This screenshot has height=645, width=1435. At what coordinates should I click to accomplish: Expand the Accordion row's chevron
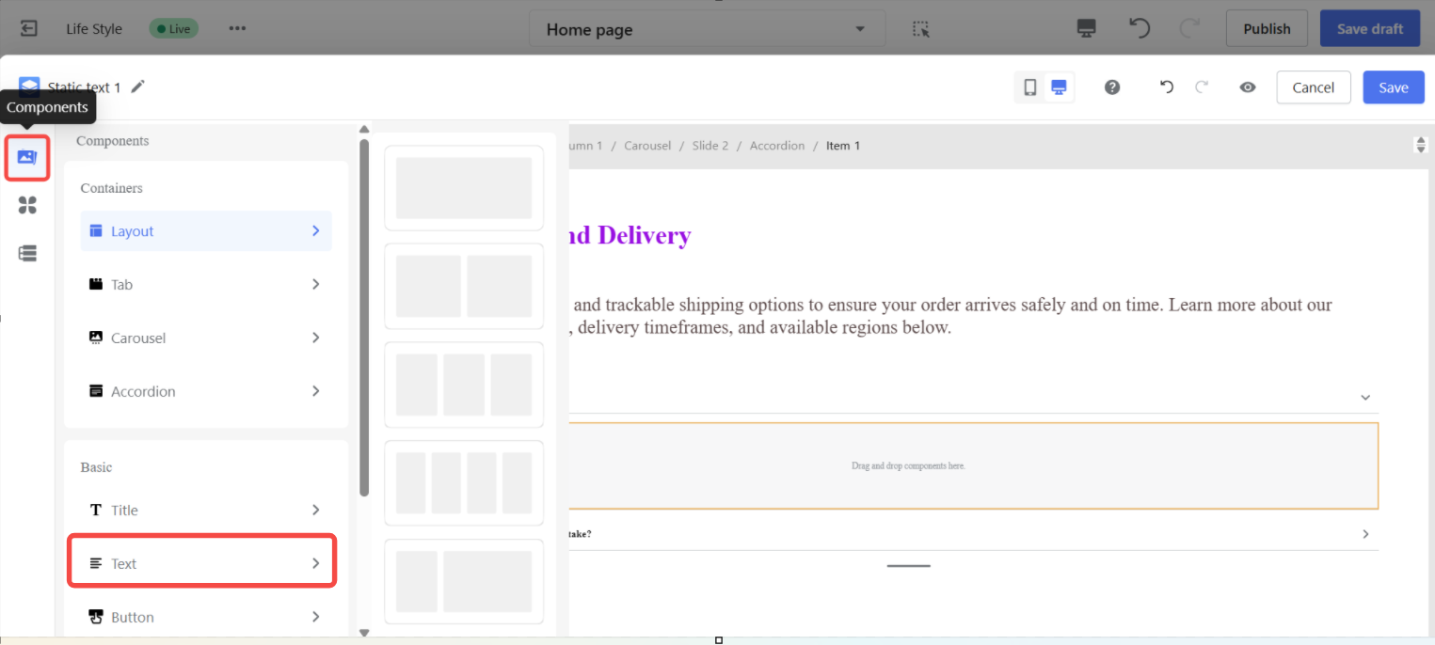pyautogui.click(x=315, y=391)
